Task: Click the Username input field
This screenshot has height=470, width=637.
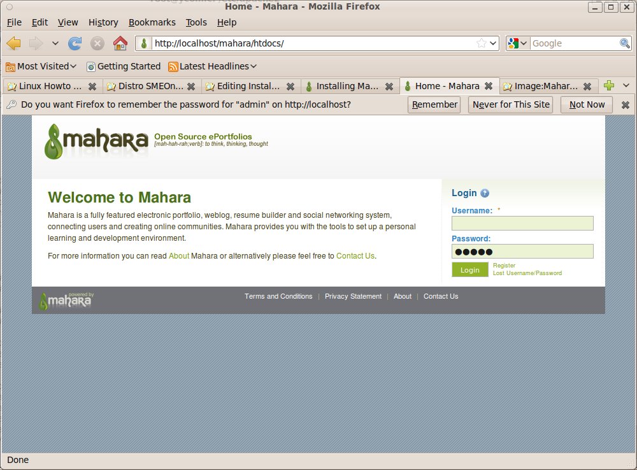Action: tap(522, 224)
